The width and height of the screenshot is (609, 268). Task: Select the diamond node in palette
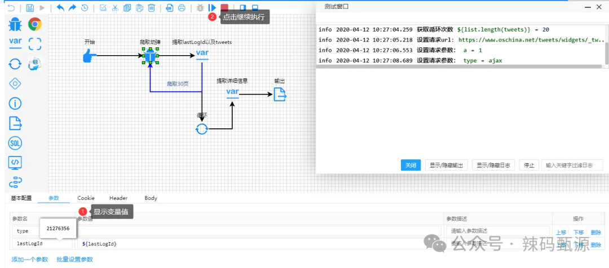(x=15, y=83)
